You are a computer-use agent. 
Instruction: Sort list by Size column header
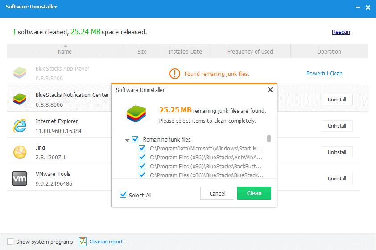(x=142, y=51)
